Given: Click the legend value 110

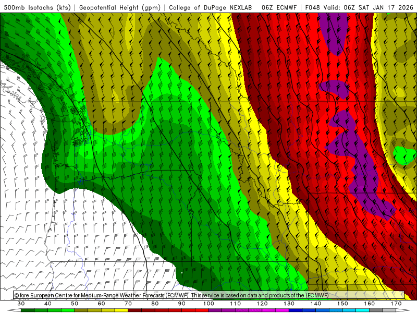Looking at the screenshot, I should 236,304.
